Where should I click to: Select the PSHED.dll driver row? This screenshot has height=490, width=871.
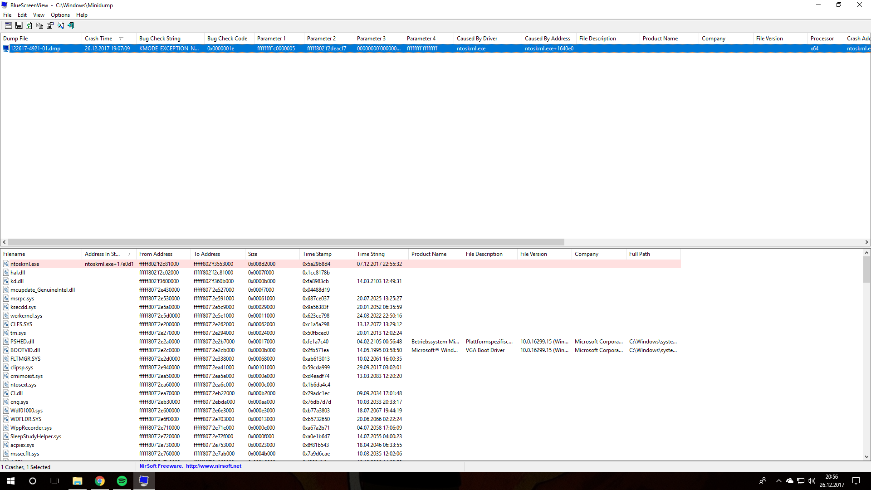(22, 342)
